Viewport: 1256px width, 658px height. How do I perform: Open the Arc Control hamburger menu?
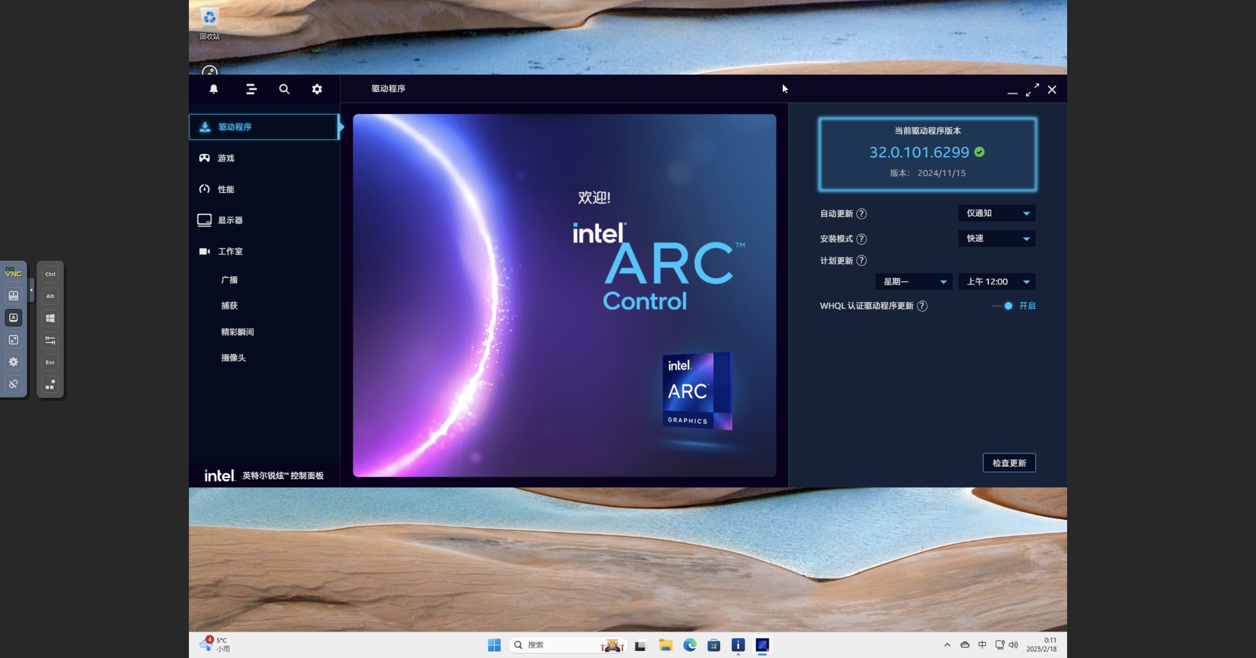click(x=251, y=89)
